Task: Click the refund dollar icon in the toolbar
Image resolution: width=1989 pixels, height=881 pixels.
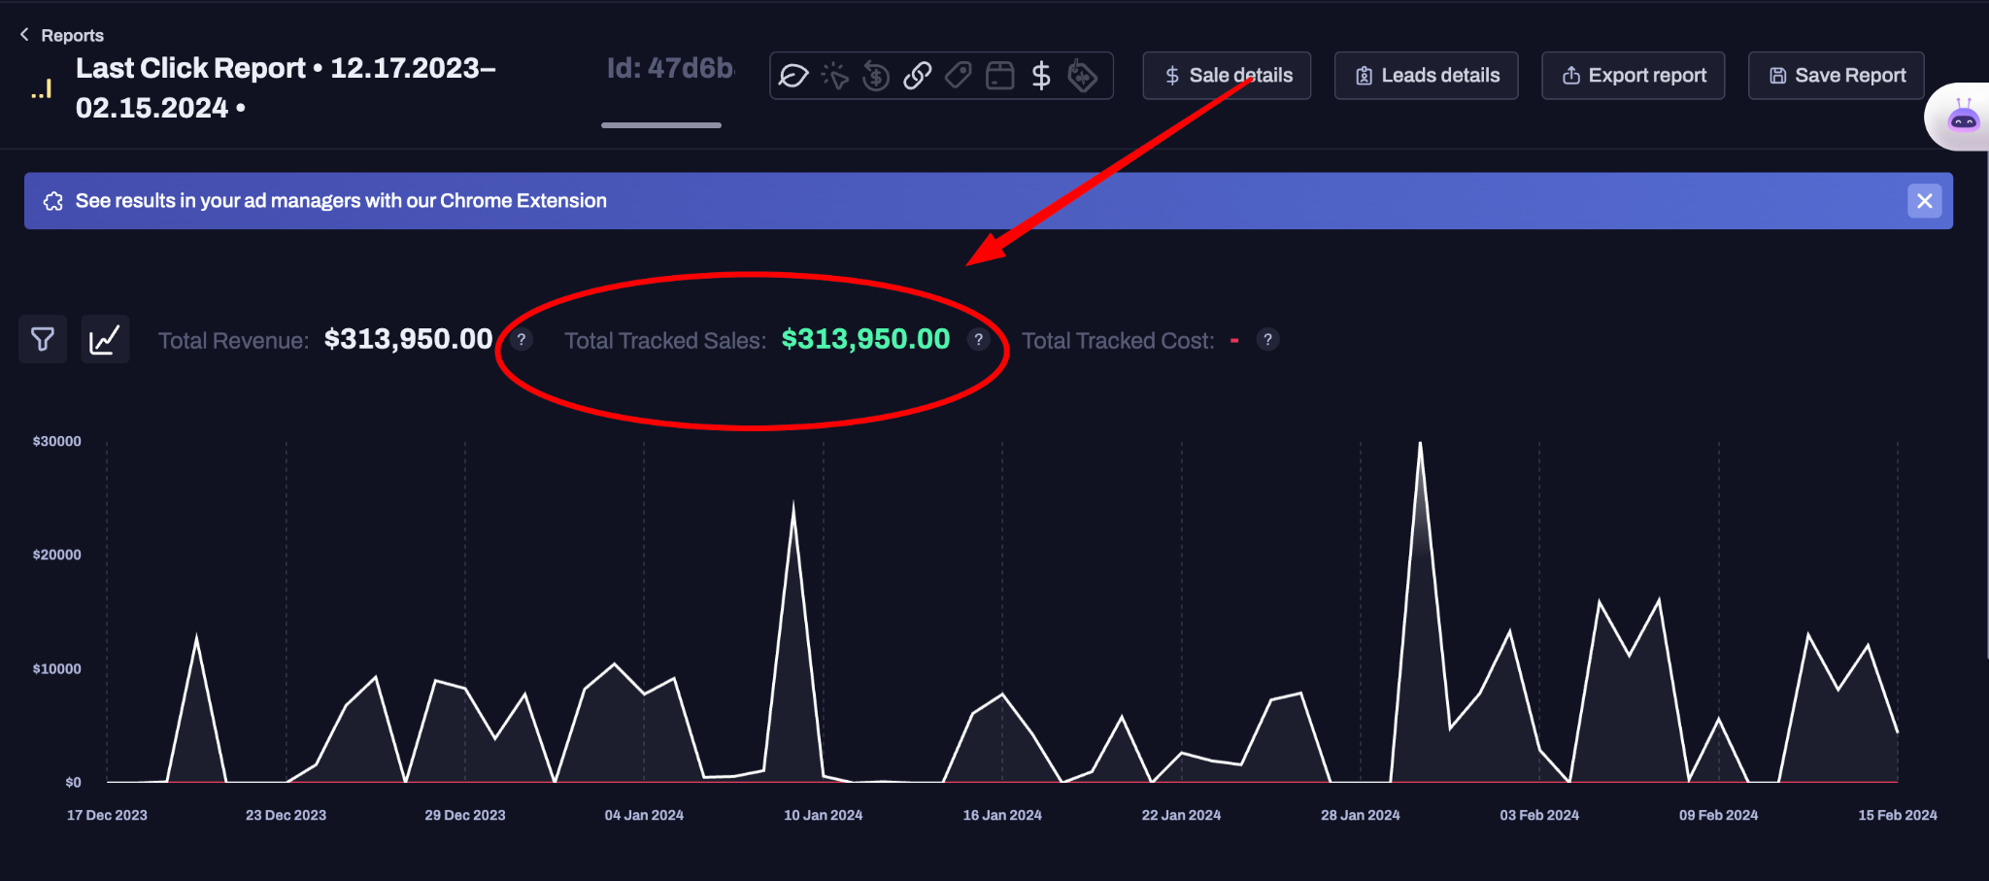Action: click(x=876, y=76)
